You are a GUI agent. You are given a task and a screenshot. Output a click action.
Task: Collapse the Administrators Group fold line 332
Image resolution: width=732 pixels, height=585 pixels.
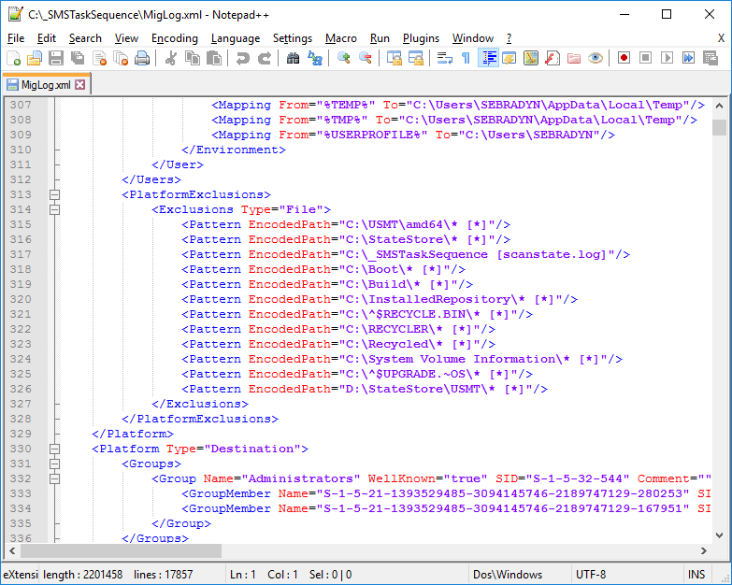[x=54, y=478]
